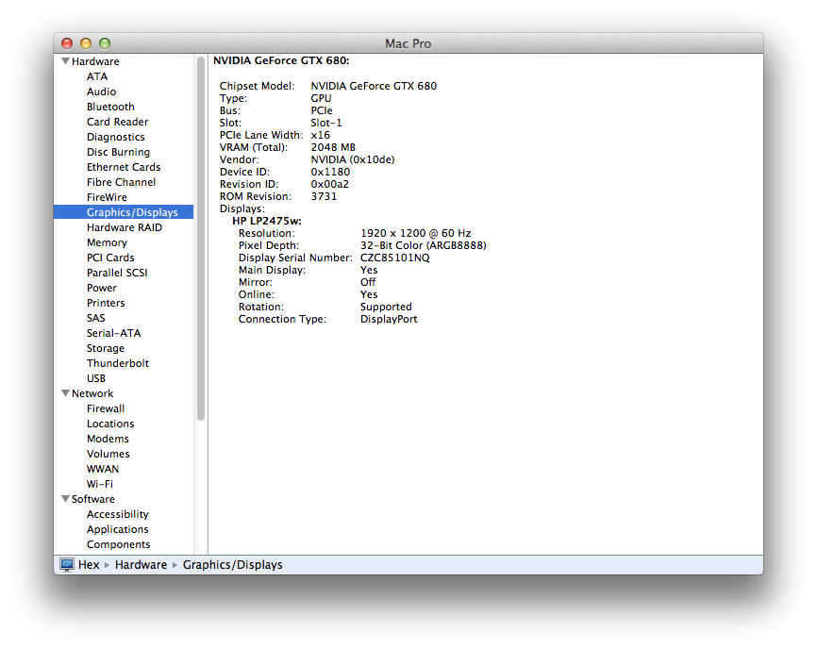Viewport: 817px width, 649px height.
Task: Select USB in the sidebar
Action: click(96, 378)
